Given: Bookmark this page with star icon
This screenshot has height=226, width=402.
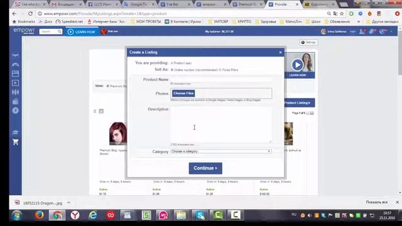Looking at the screenshot, I should click(342, 14).
